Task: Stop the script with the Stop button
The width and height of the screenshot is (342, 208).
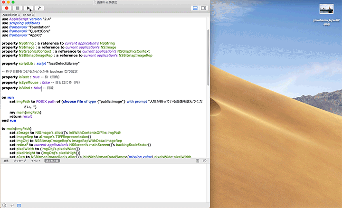Action: (18, 8)
